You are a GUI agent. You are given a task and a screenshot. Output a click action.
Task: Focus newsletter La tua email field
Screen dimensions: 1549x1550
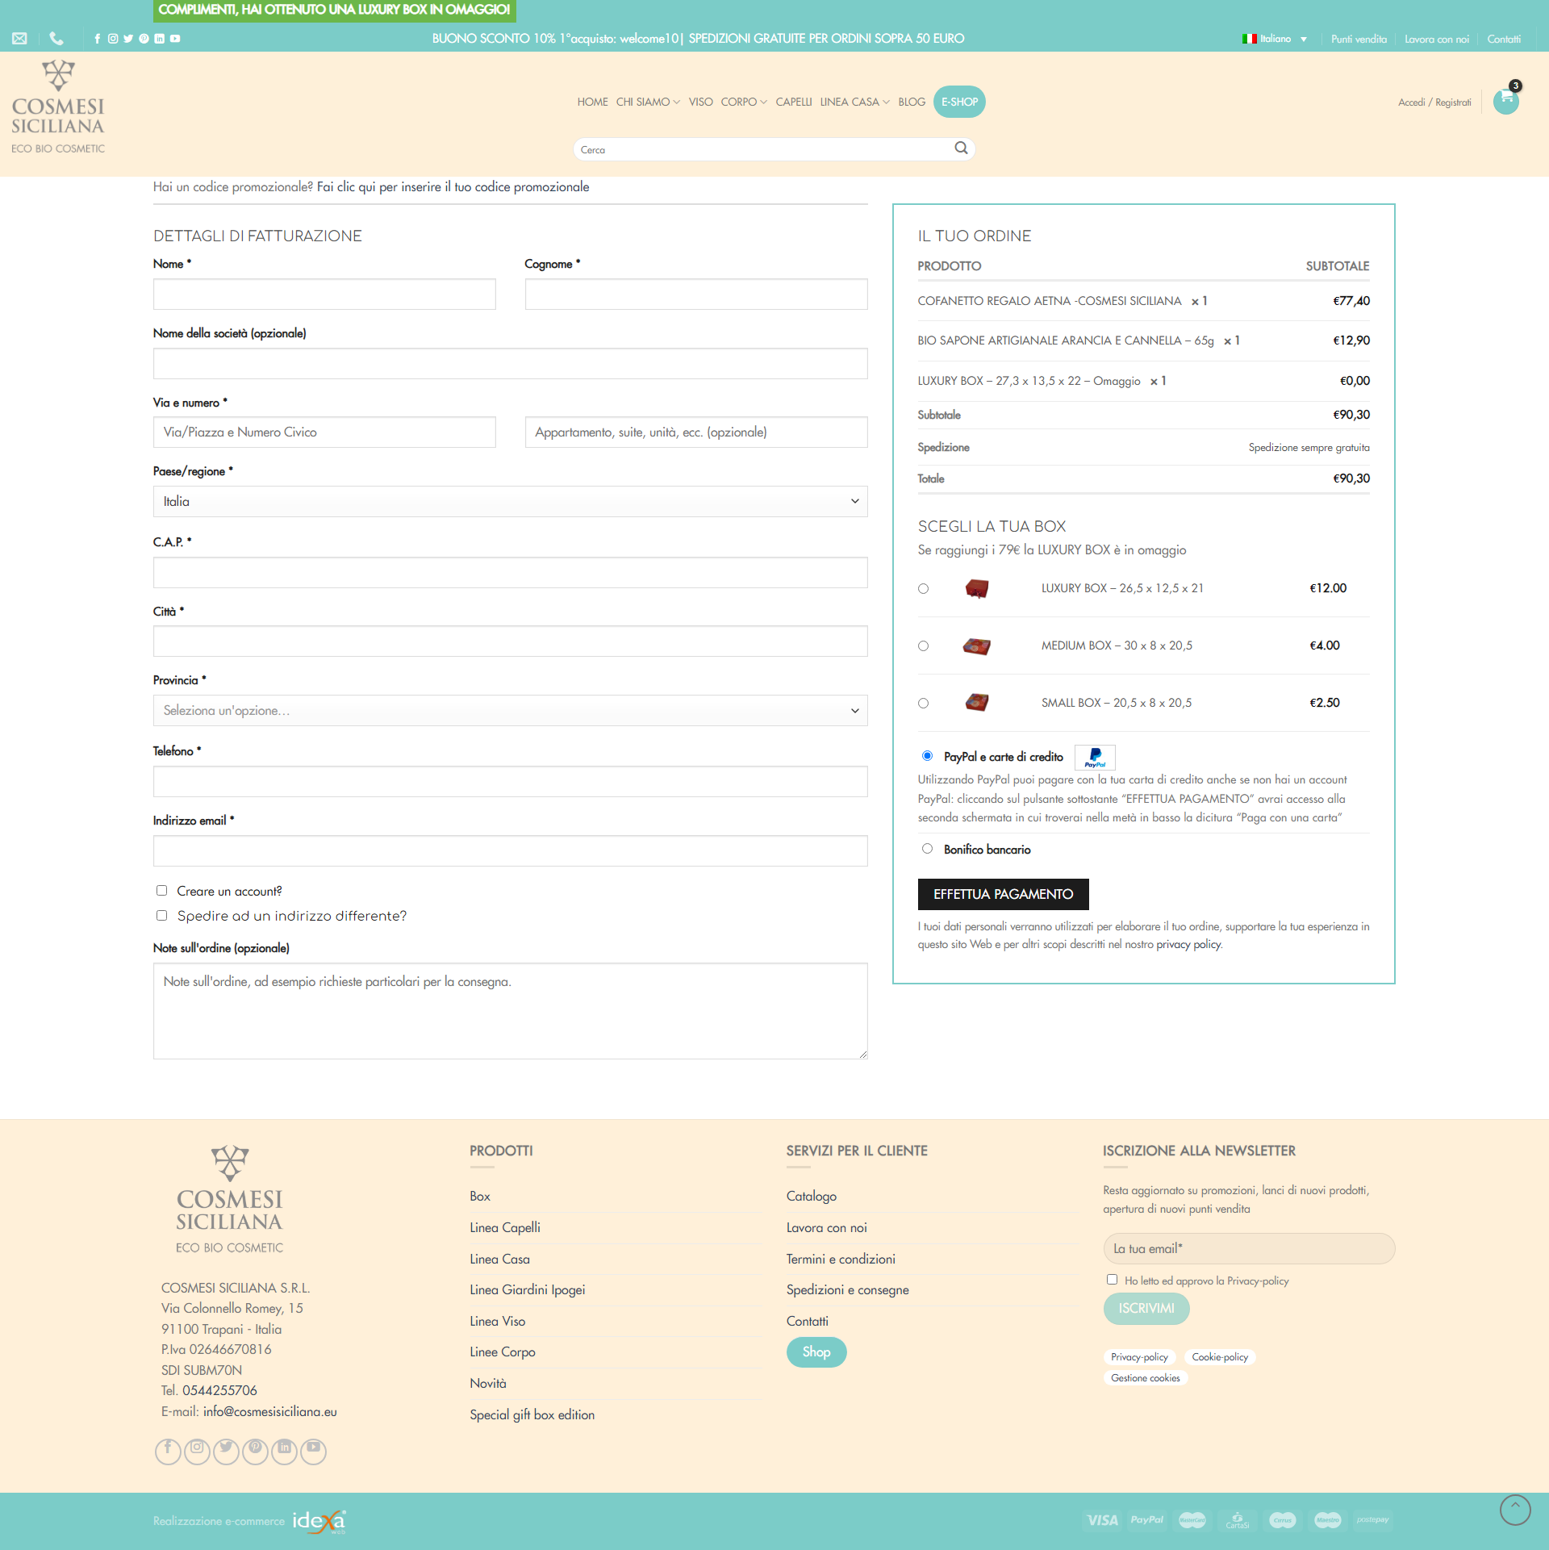[1249, 1248]
